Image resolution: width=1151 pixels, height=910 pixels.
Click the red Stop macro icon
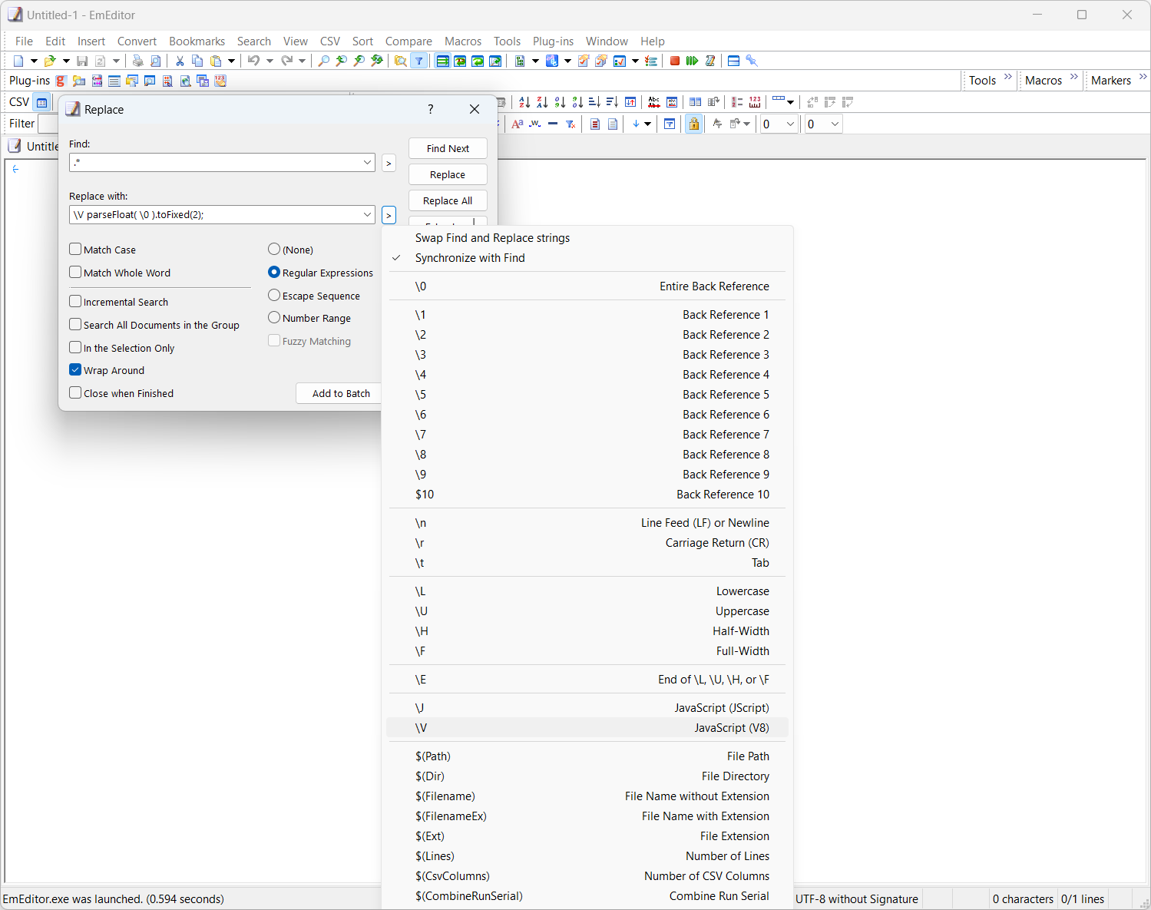[x=675, y=61]
